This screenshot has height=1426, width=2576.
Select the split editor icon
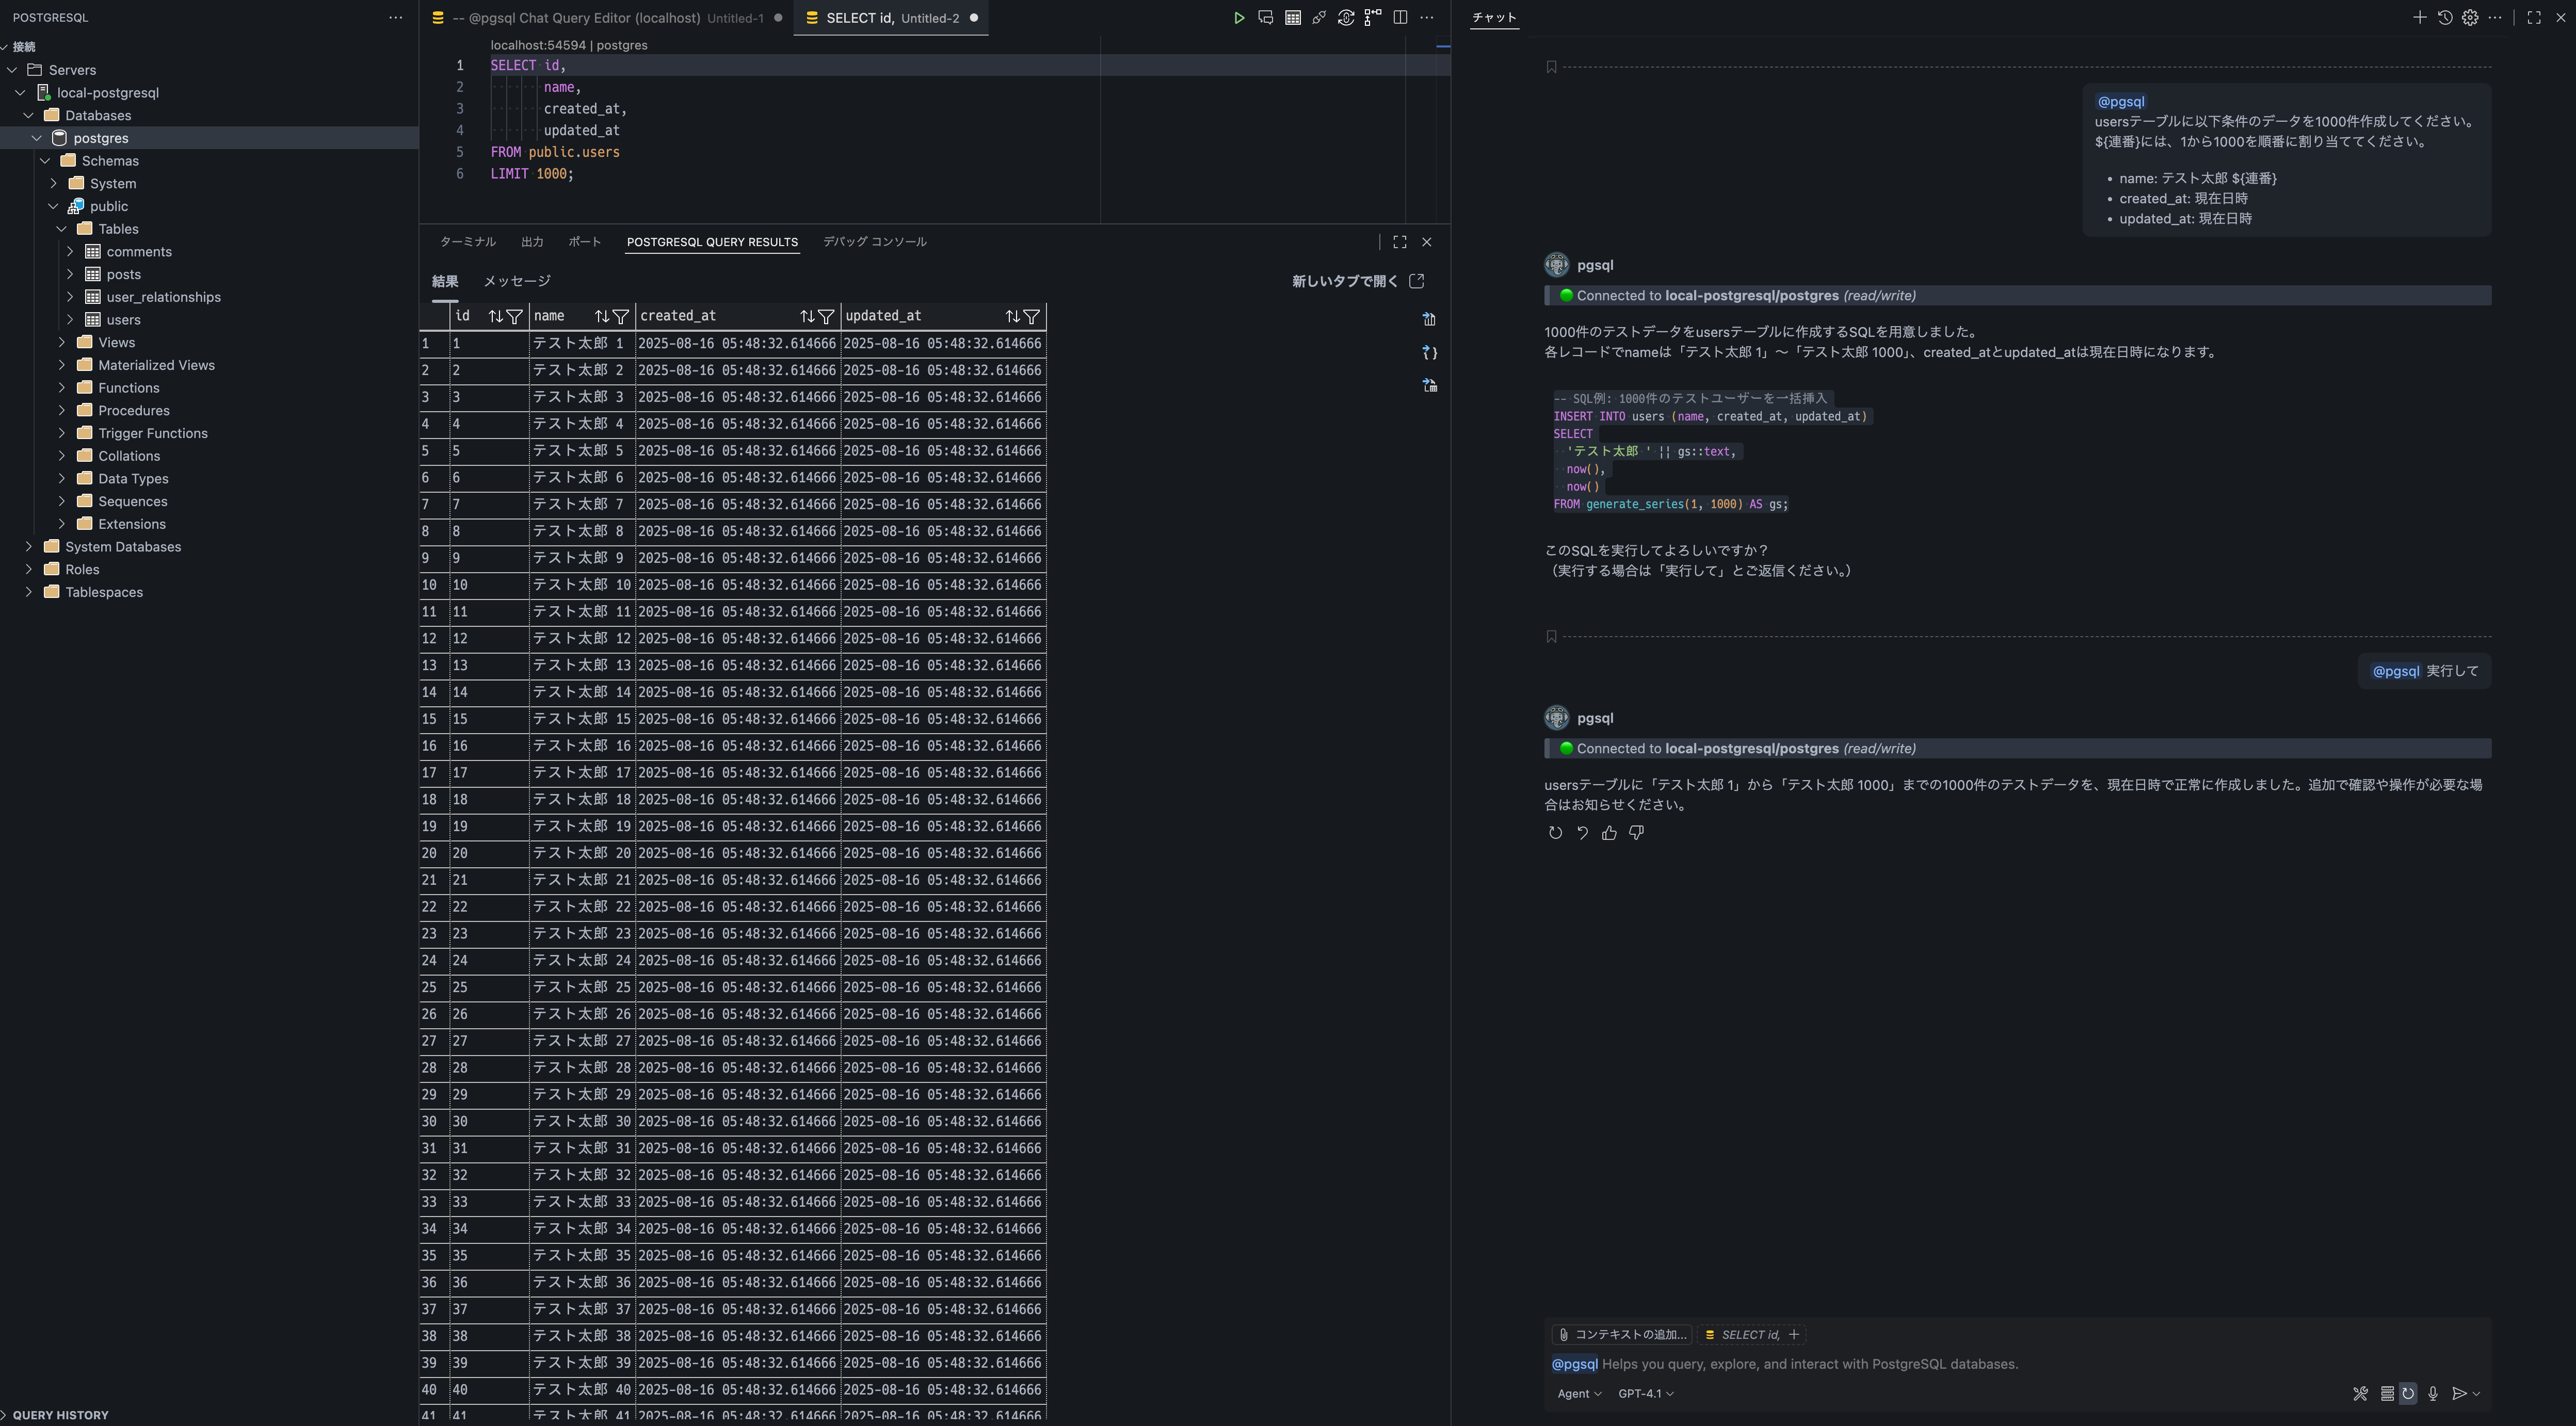point(1400,17)
